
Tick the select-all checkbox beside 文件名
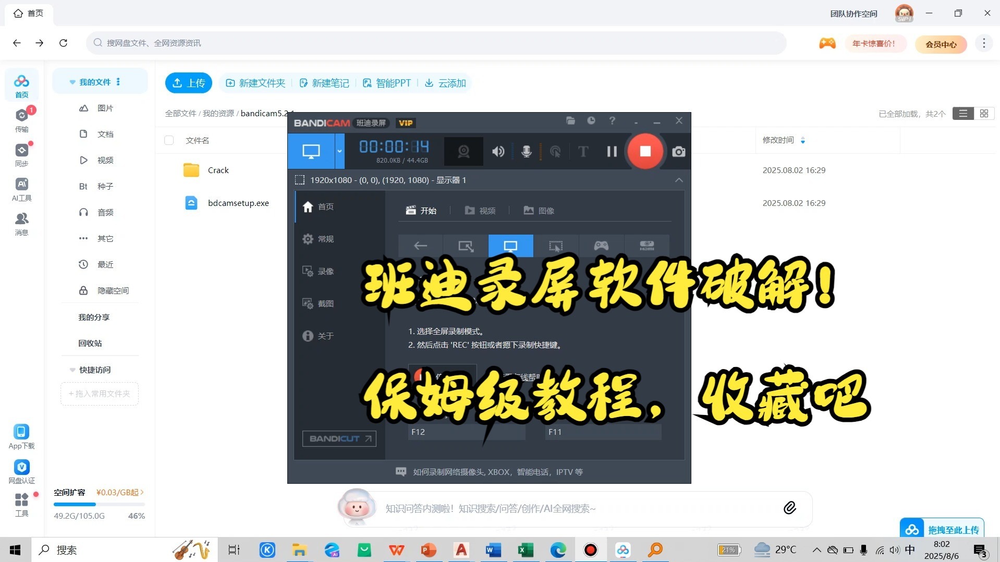(x=169, y=140)
